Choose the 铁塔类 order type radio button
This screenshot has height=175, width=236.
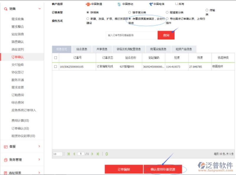pos(88,12)
